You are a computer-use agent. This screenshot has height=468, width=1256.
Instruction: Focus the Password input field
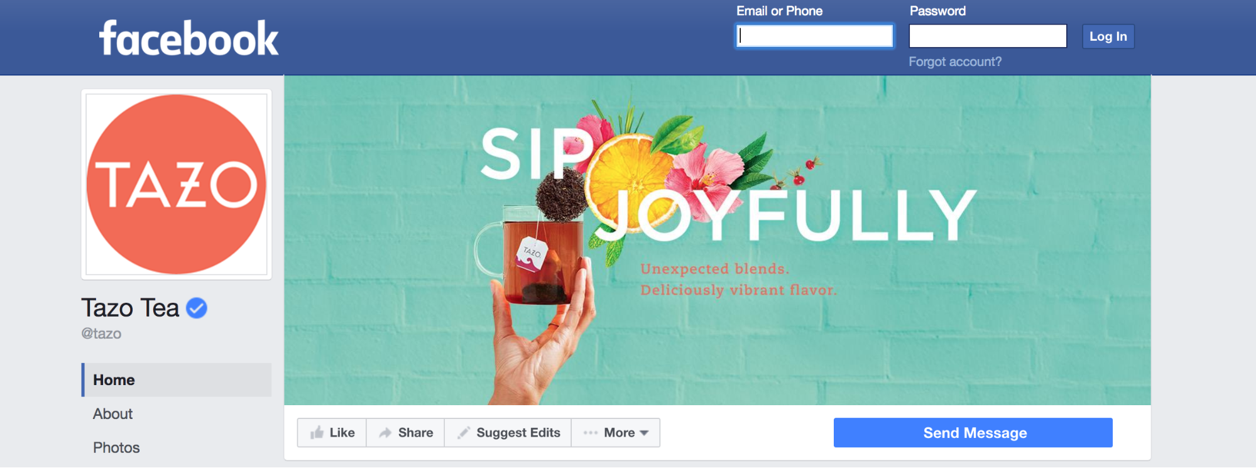tap(988, 36)
